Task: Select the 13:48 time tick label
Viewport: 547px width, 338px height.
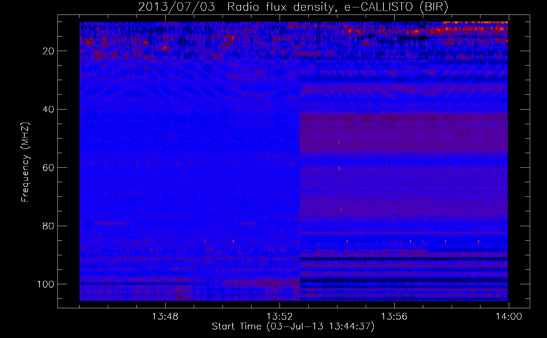Action: 165,317
